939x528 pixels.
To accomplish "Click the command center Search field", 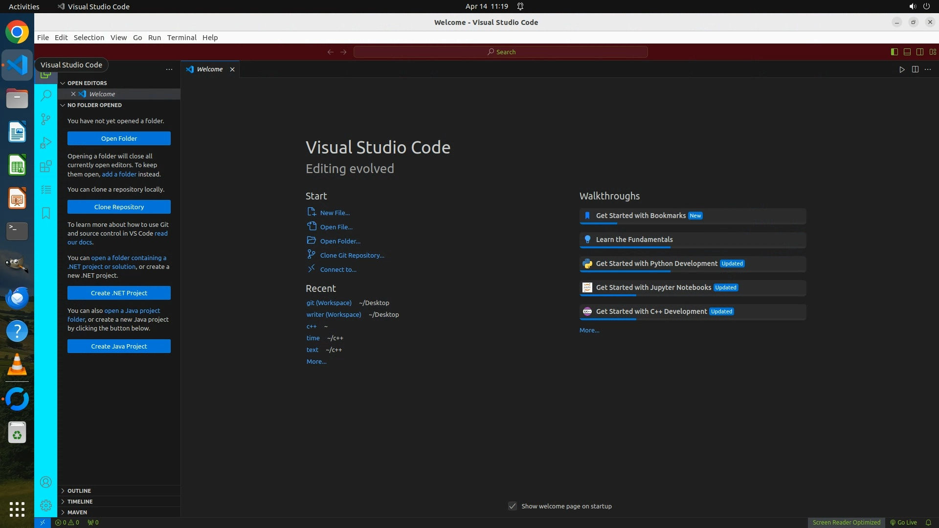I will (x=501, y=52).
